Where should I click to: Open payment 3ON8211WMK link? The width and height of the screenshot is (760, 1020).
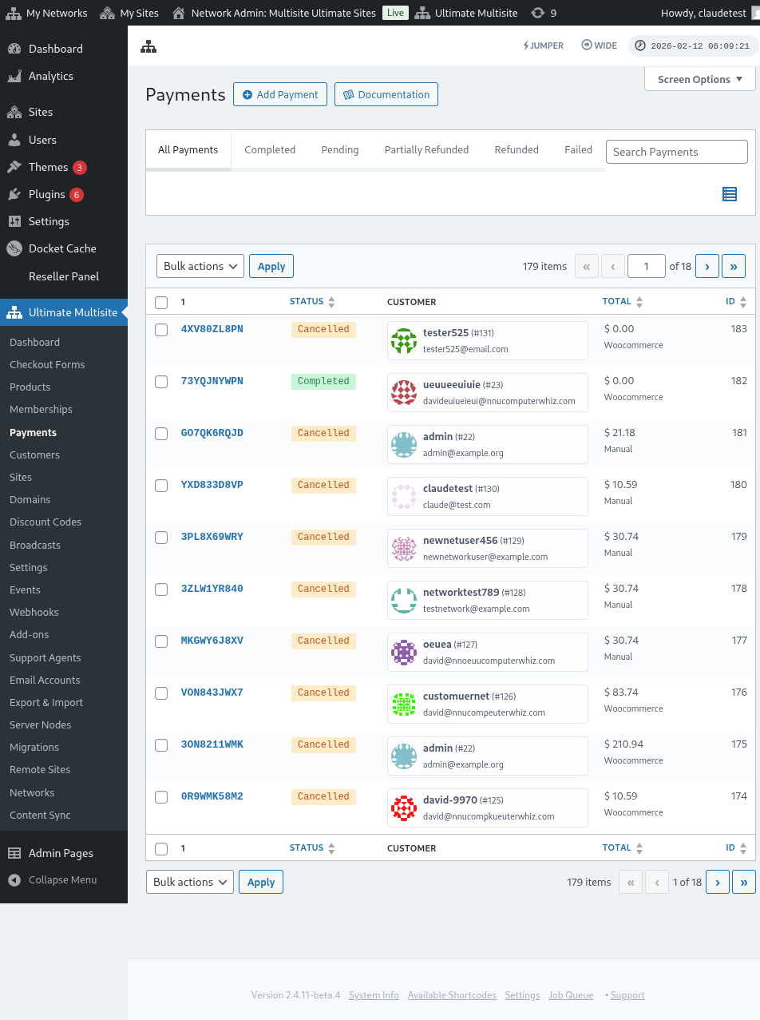pyautogui.click(x=212, y=744)
